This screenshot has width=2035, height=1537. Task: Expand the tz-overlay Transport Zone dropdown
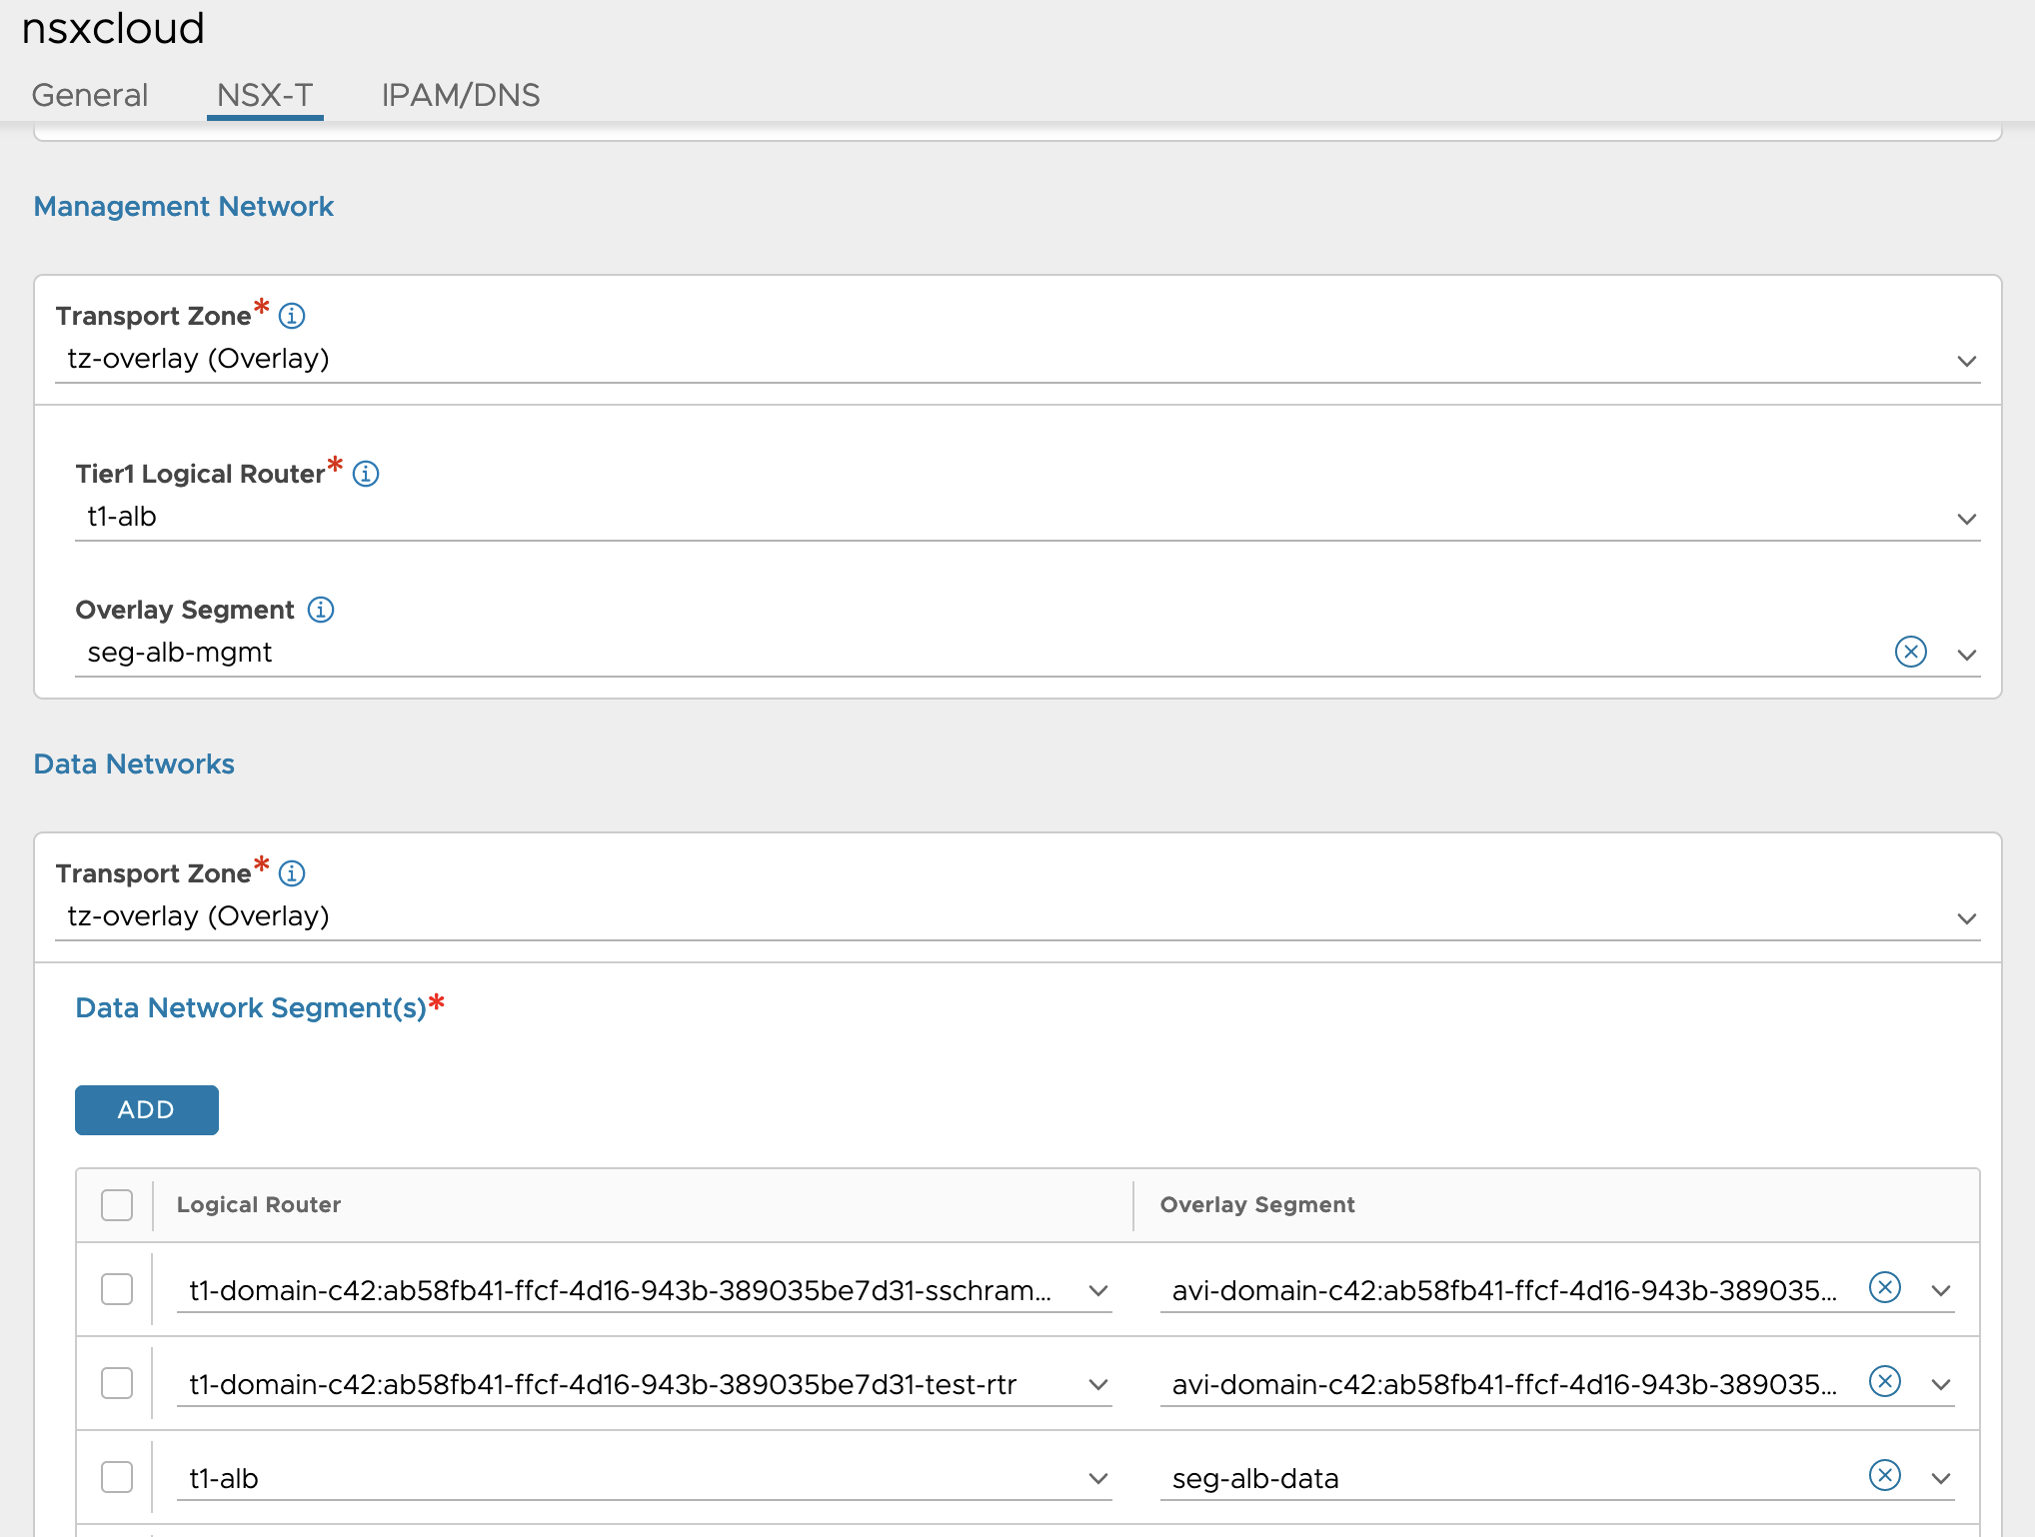pos(1967,361)
